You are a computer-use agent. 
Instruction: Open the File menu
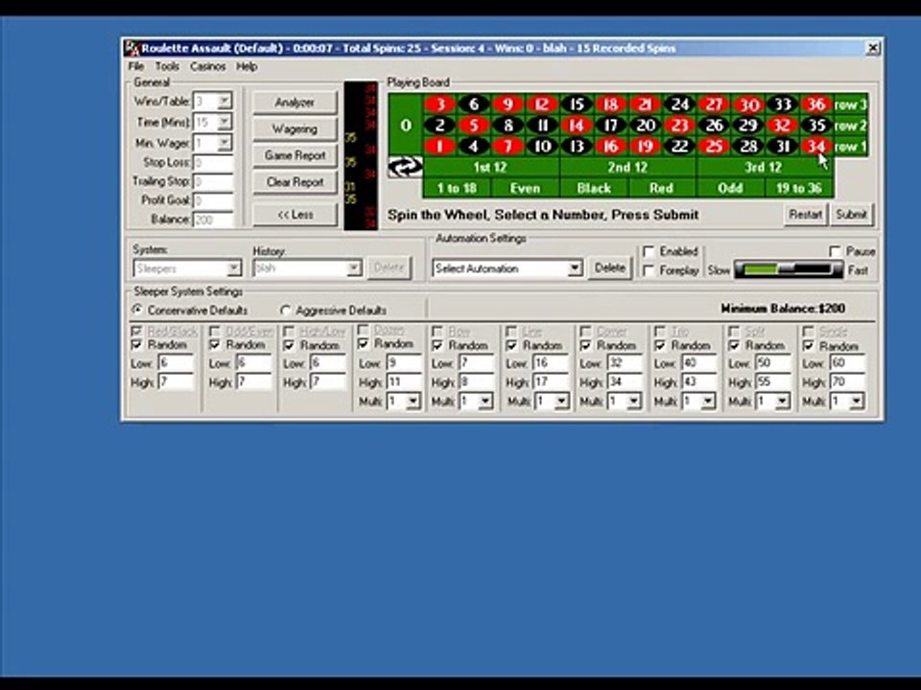135,66
